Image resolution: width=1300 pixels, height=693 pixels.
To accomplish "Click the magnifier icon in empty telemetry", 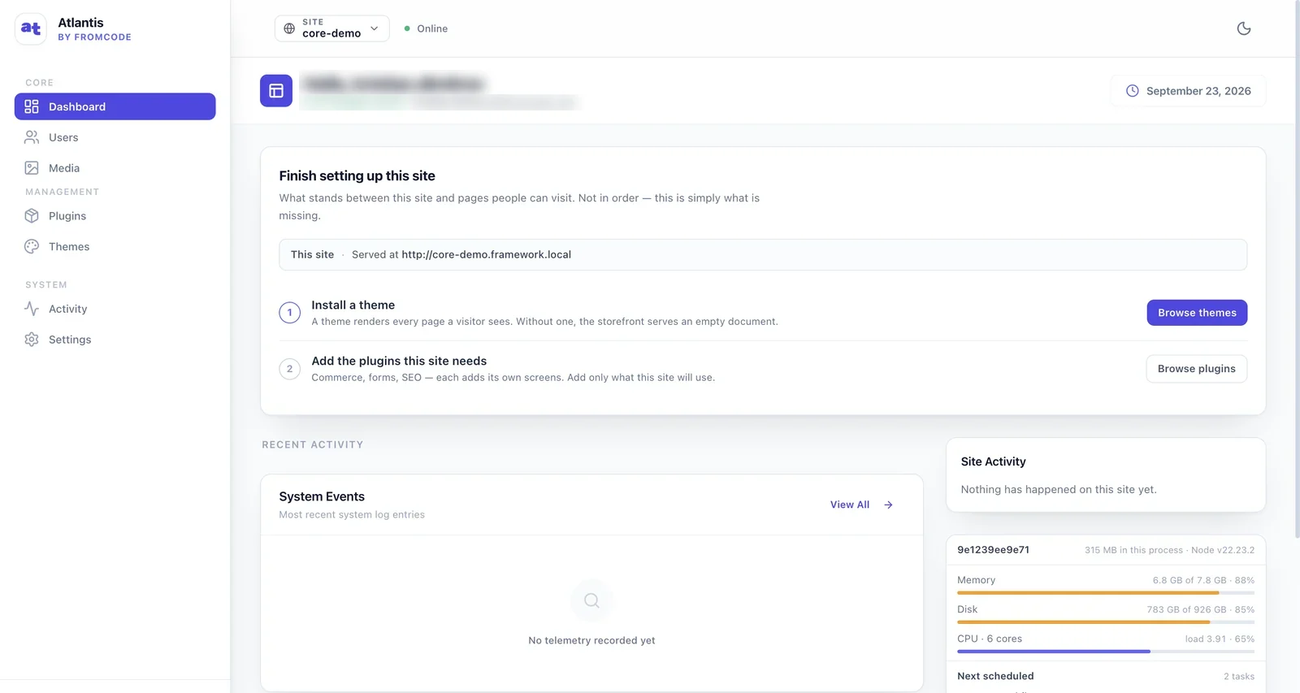I will 592,600.
